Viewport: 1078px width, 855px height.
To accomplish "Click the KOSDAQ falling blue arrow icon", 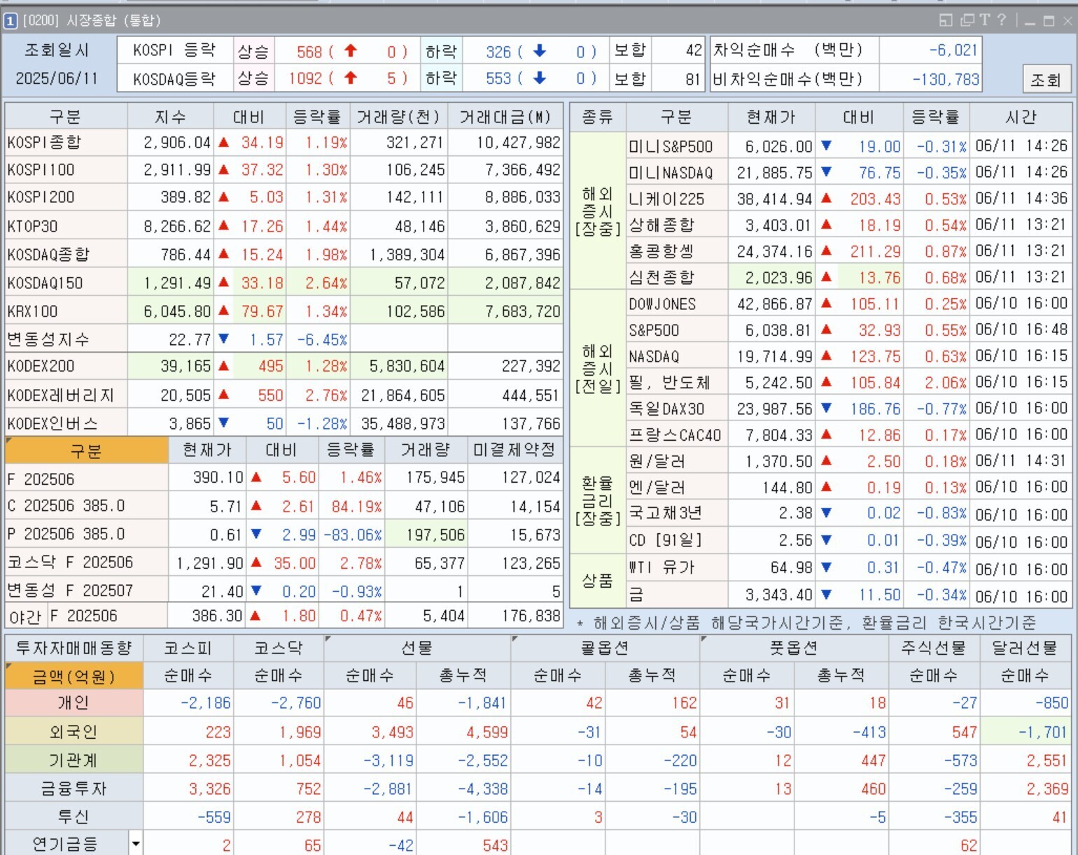I will coord(539,78).
